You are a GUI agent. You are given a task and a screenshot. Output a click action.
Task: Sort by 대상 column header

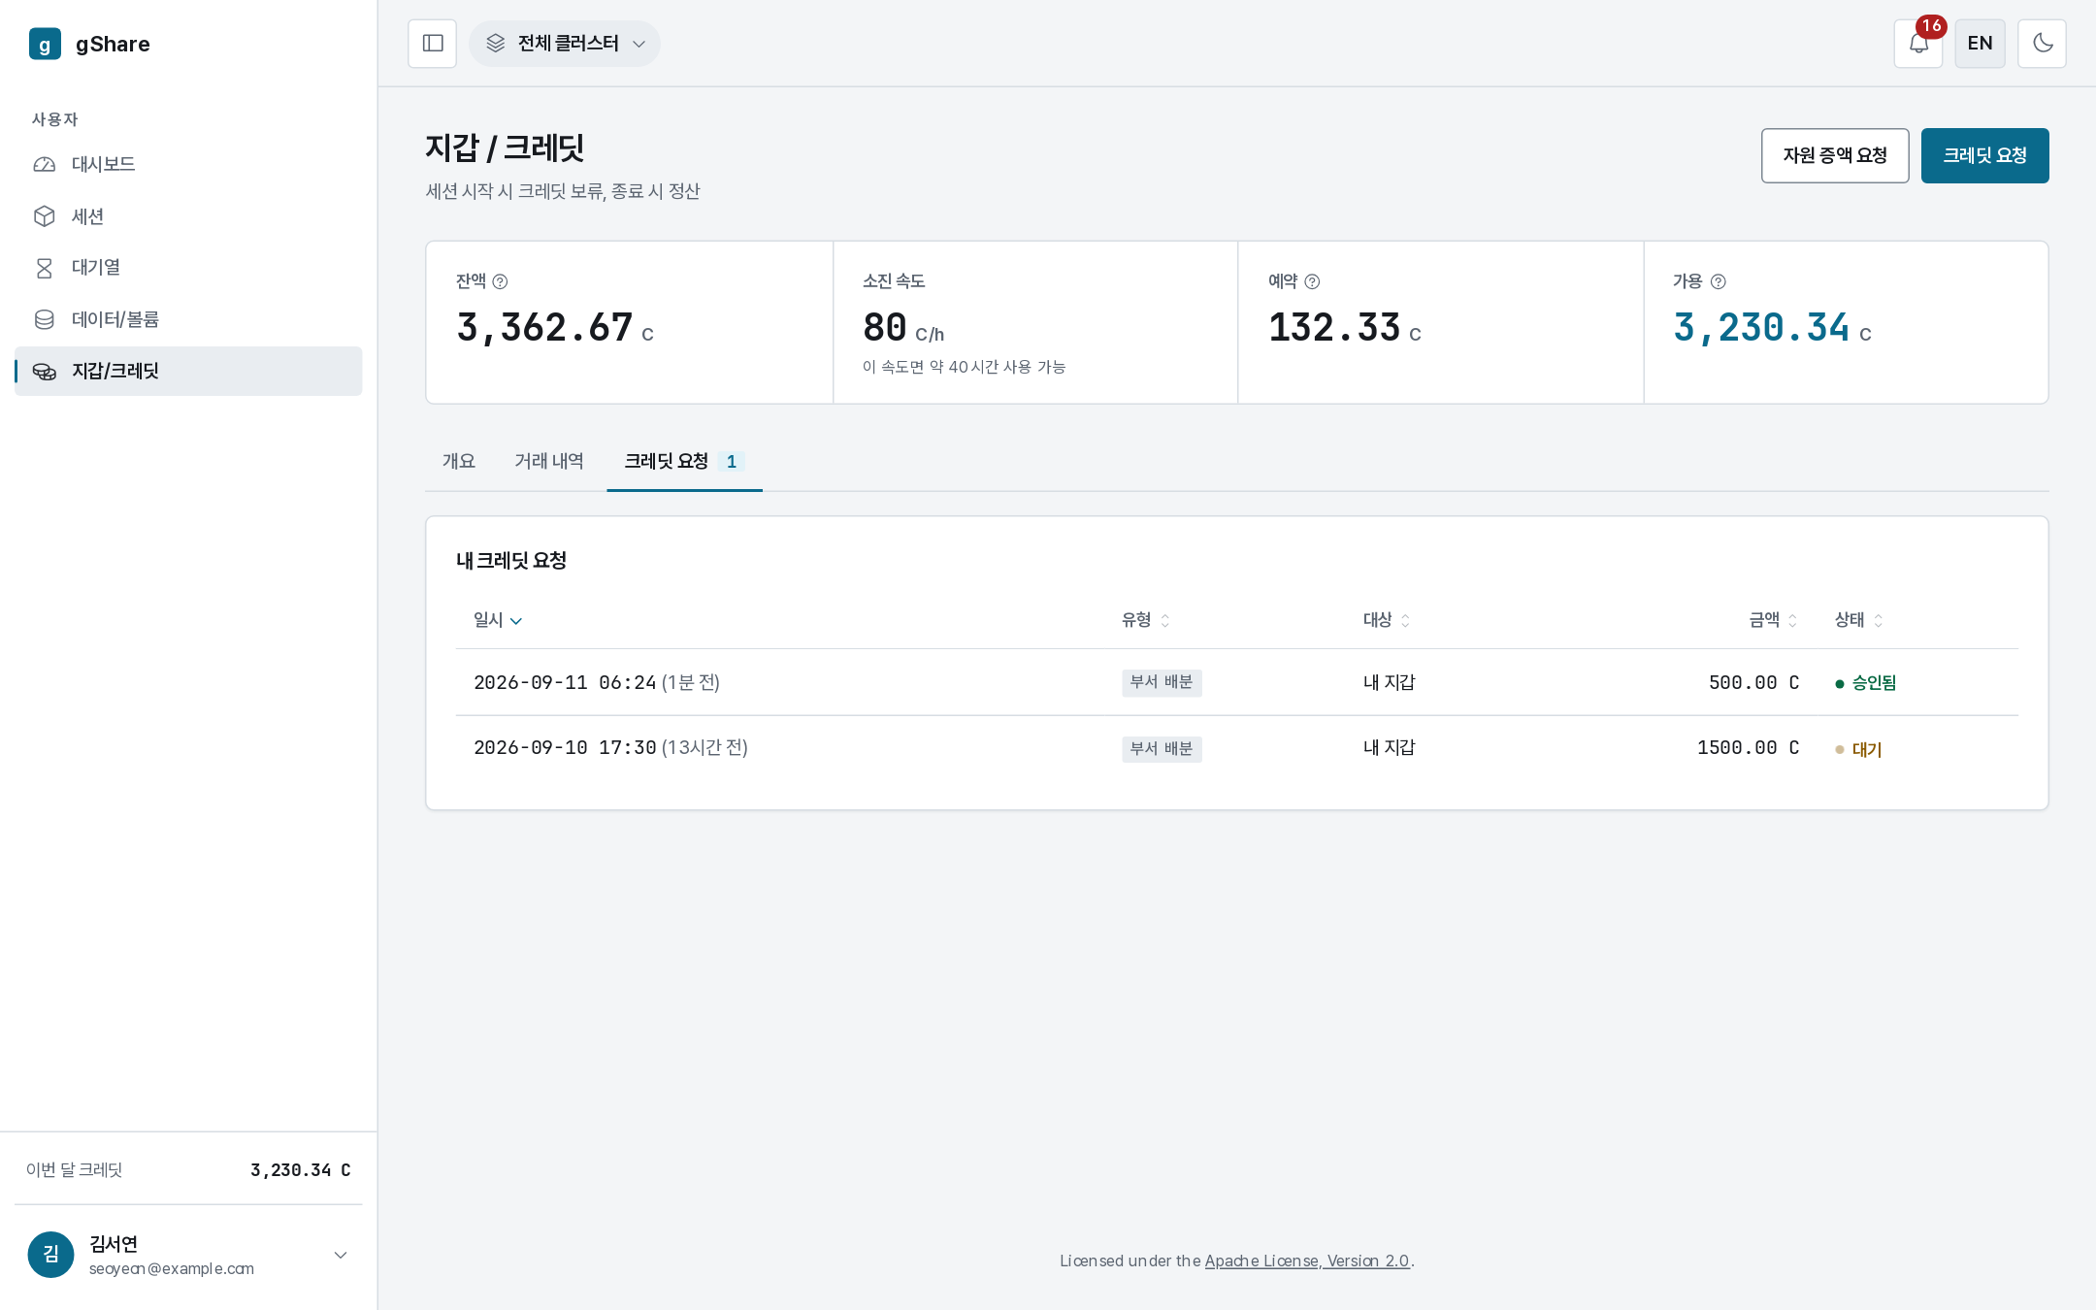[1387, 620]
